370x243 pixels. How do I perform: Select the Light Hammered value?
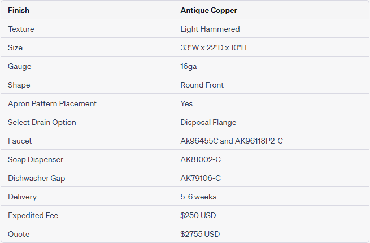(210, 29)
